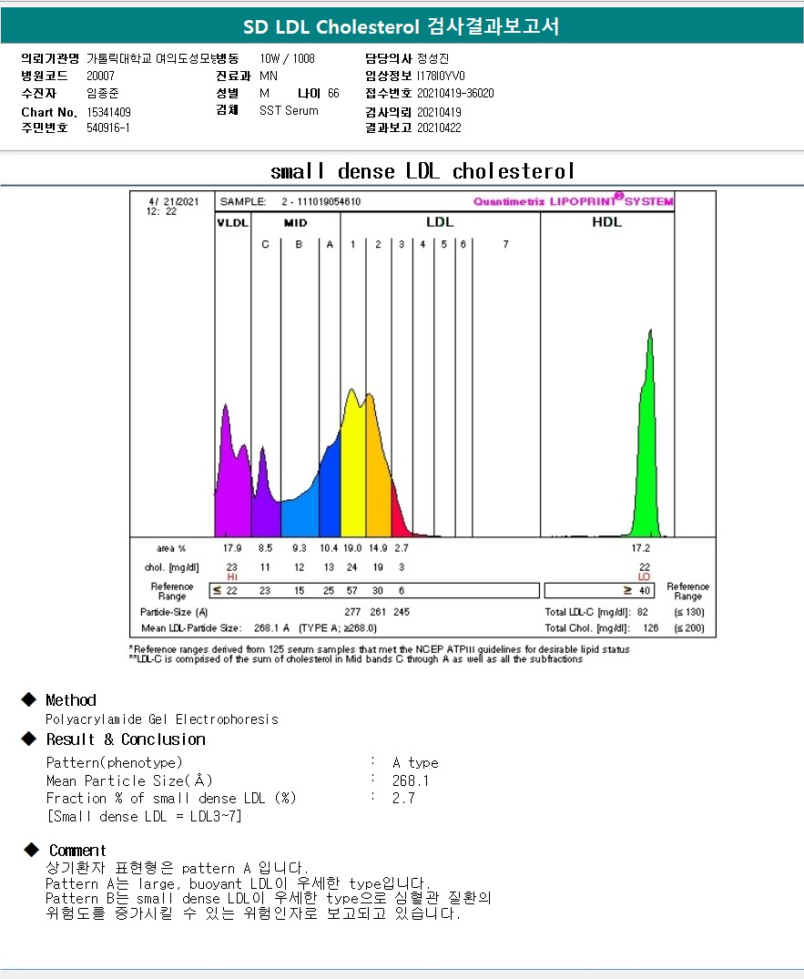Image resolution: width=804 pixels, height=979 pixels.
Task: Click the "HDL" column header
Action: pyautogui.click(x=606, y=221)
